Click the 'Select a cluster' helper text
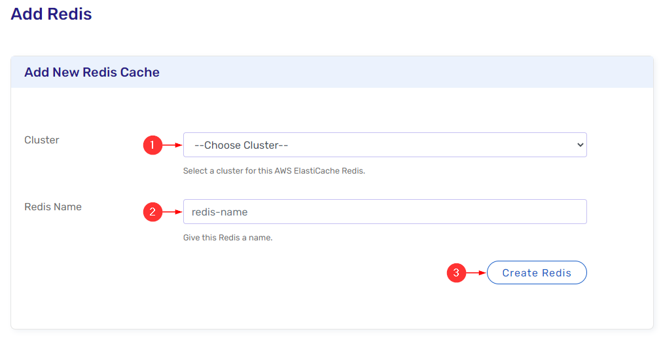 pyautogui.click(x=274, y=171)
